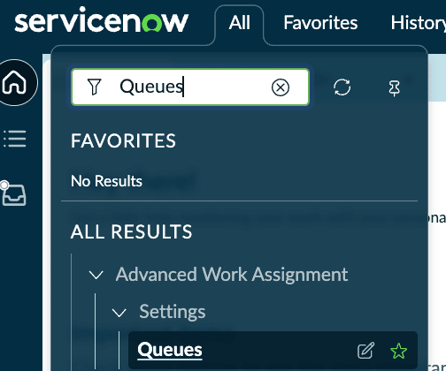Select the Advanced Work Assignment tree label
This screenshot has height=371, width=446.
[232, 275]
